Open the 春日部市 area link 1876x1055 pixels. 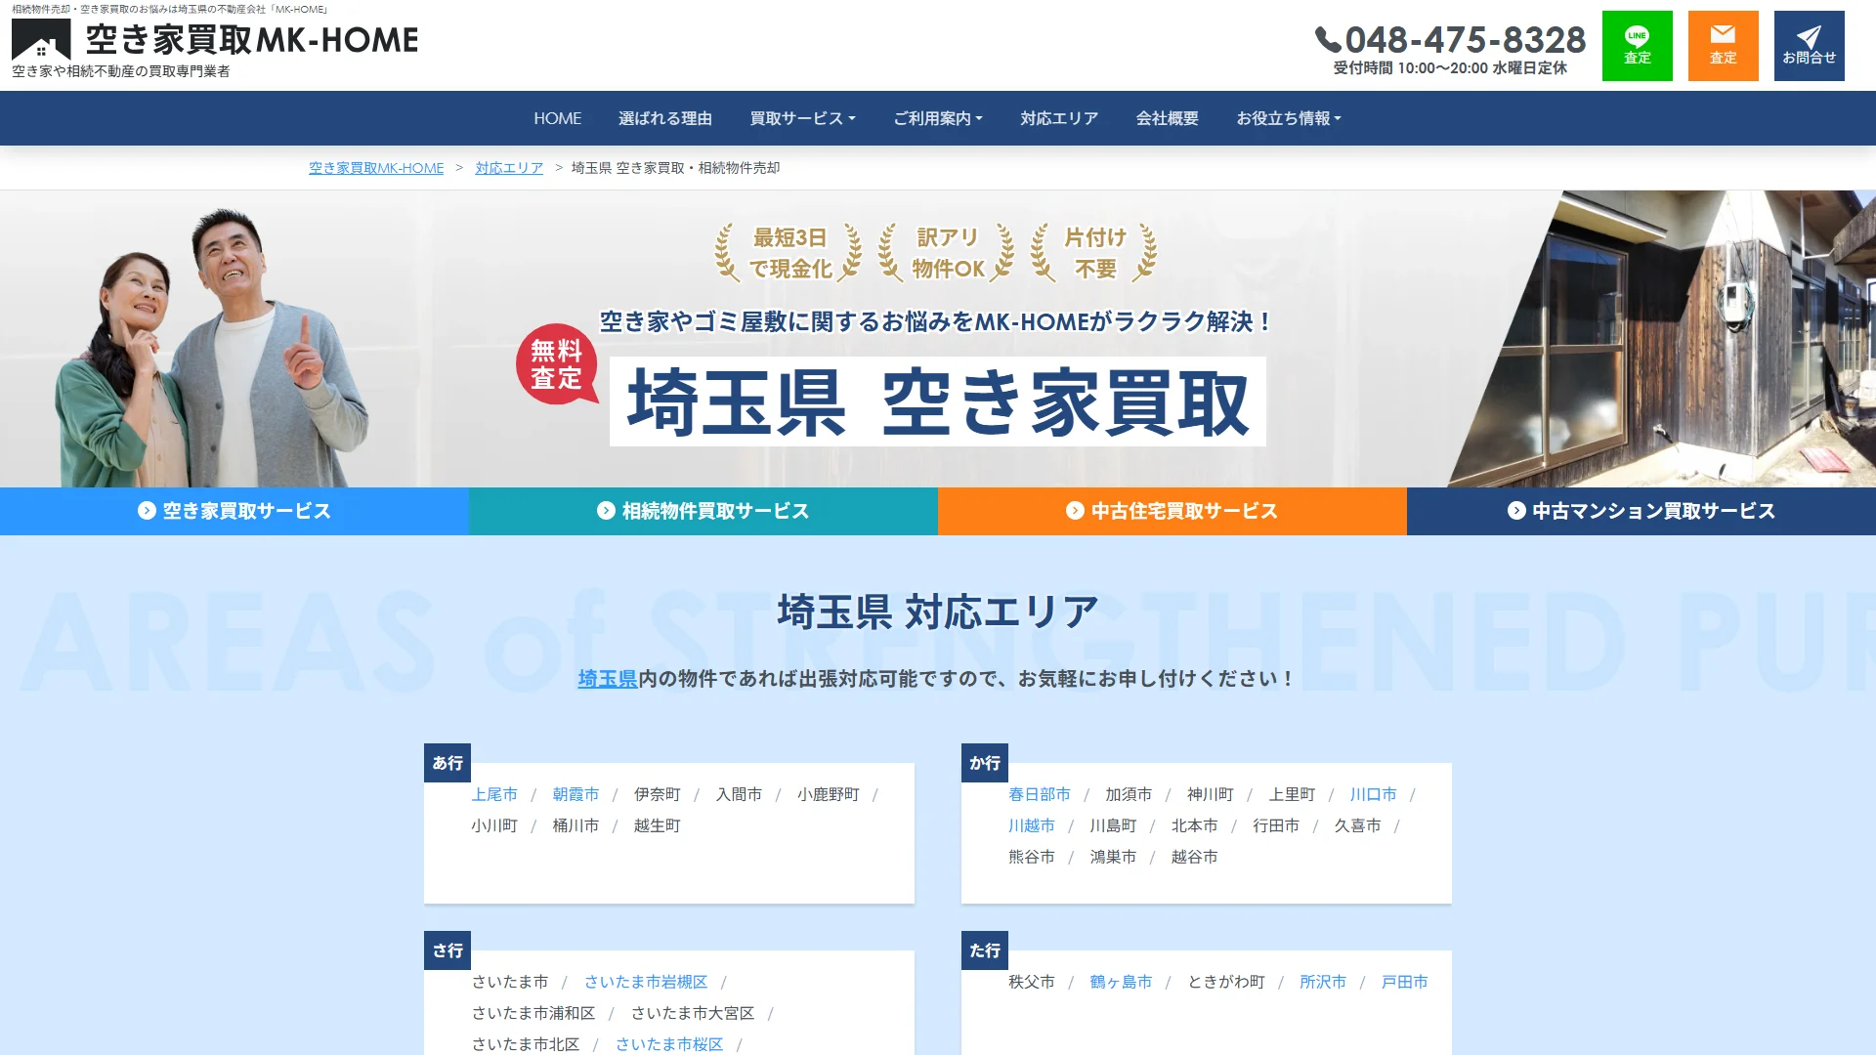(x=1040, y=794)
